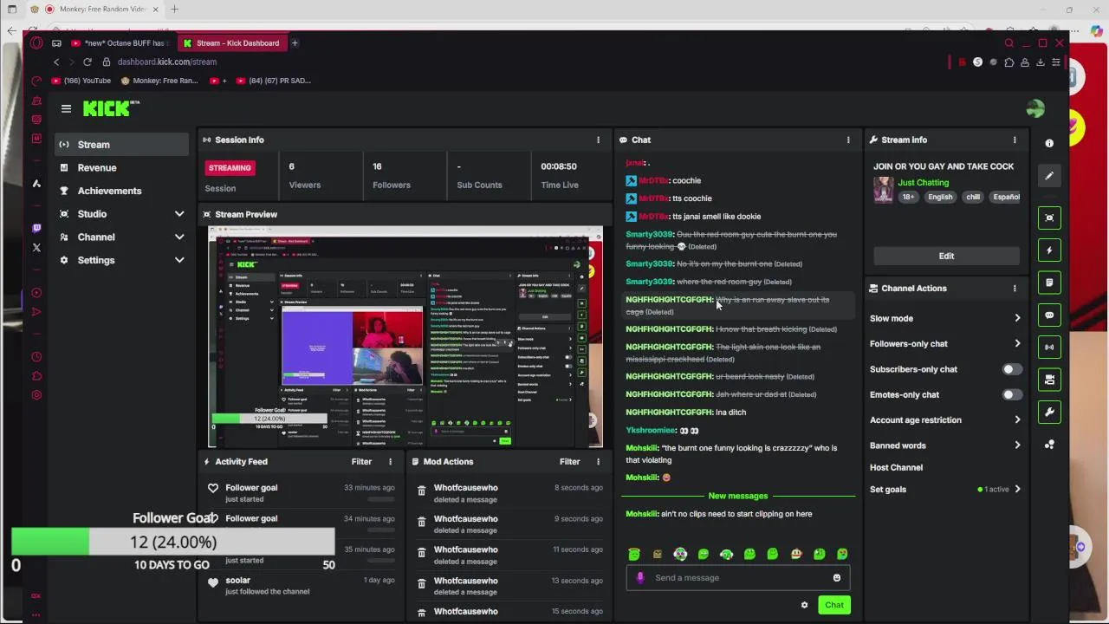
Task: Open Twitch icon in the Opera sidebar
Action: pos(36,228)
